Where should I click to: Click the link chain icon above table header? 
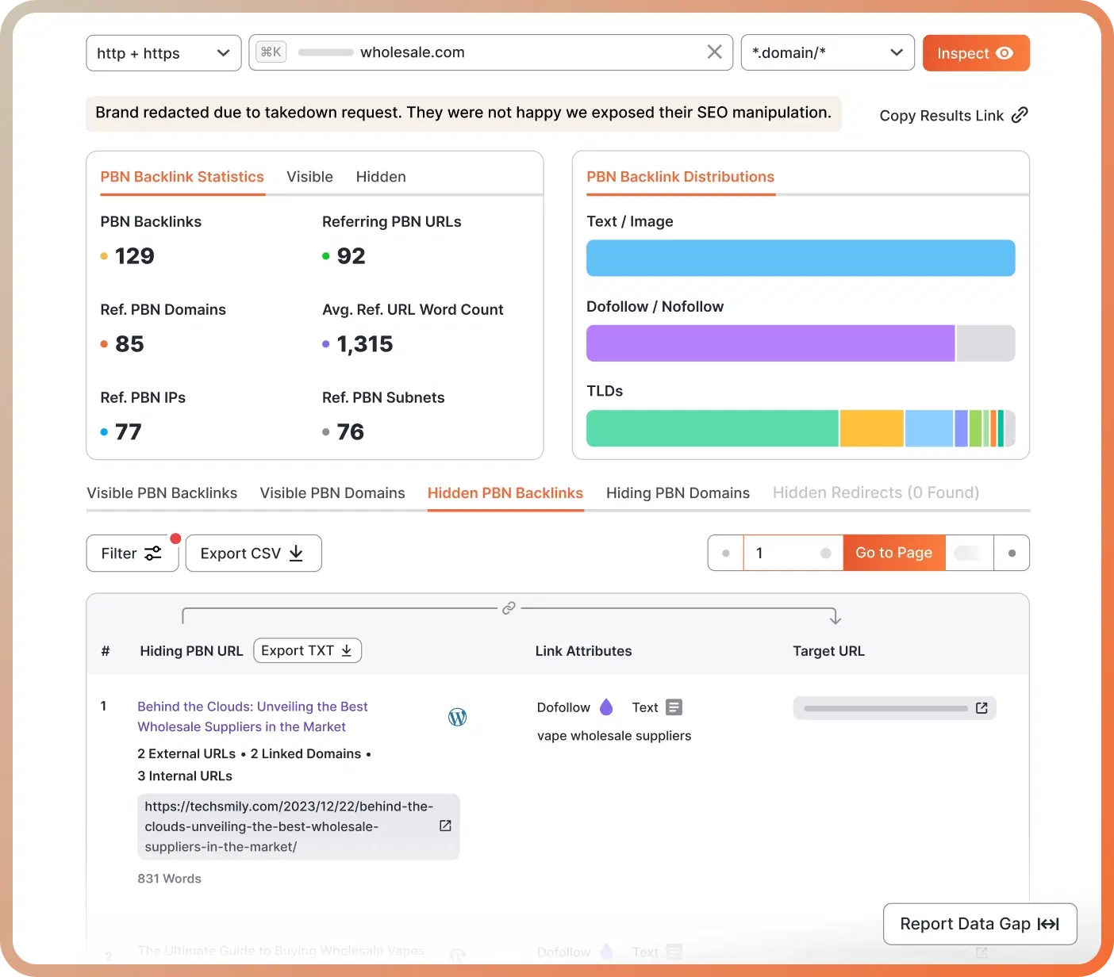[509, 608]
